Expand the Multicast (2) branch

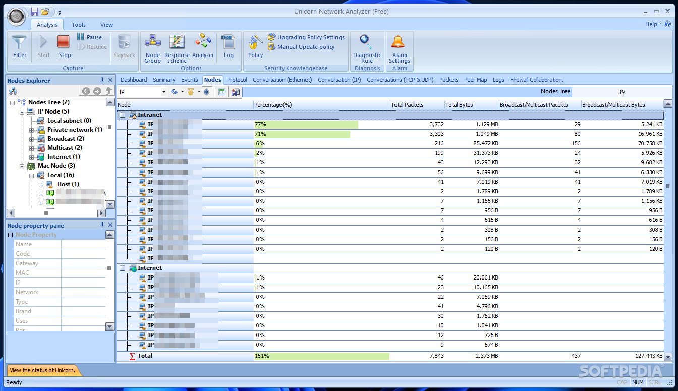(32, 148)
